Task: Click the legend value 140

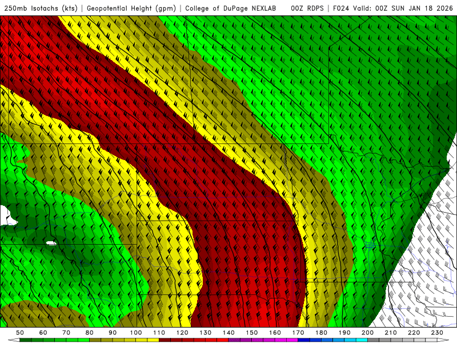Action: click(x=228, y=333)
